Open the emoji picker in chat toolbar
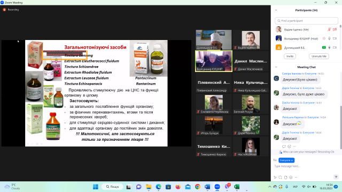 291,178
